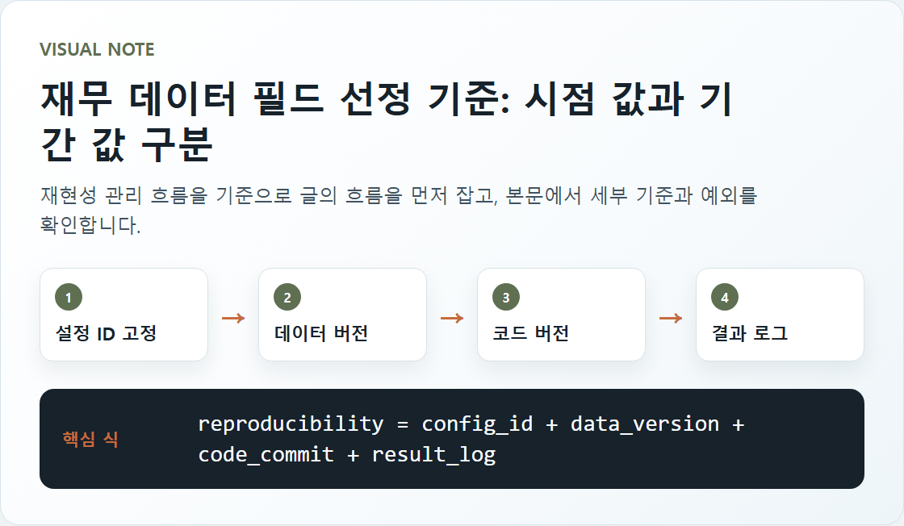
Task: Click the description paragraph starting with 재현성 관리
Action: pos(398,210)
